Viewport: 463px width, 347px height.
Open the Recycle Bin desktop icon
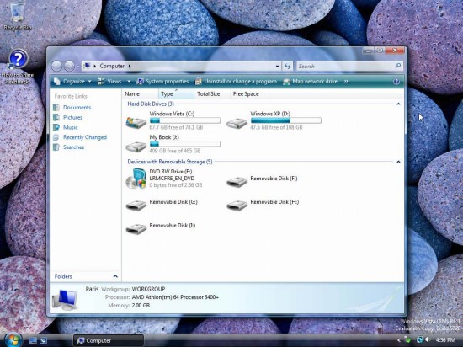pos(17,16)
